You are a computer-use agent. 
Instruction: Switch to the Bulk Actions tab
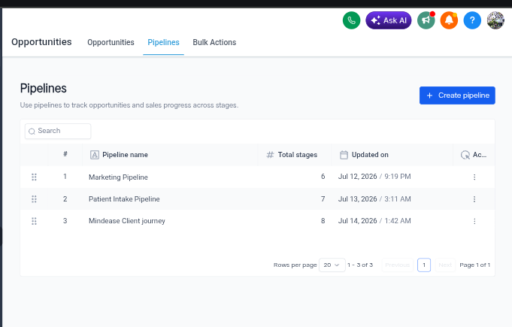pyautogui.click(x=214, y=42)
